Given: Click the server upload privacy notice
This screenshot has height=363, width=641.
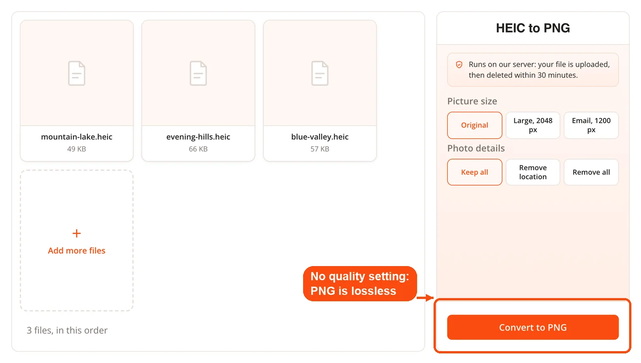Looking at the screenshot, I should (x=533, y=70).
